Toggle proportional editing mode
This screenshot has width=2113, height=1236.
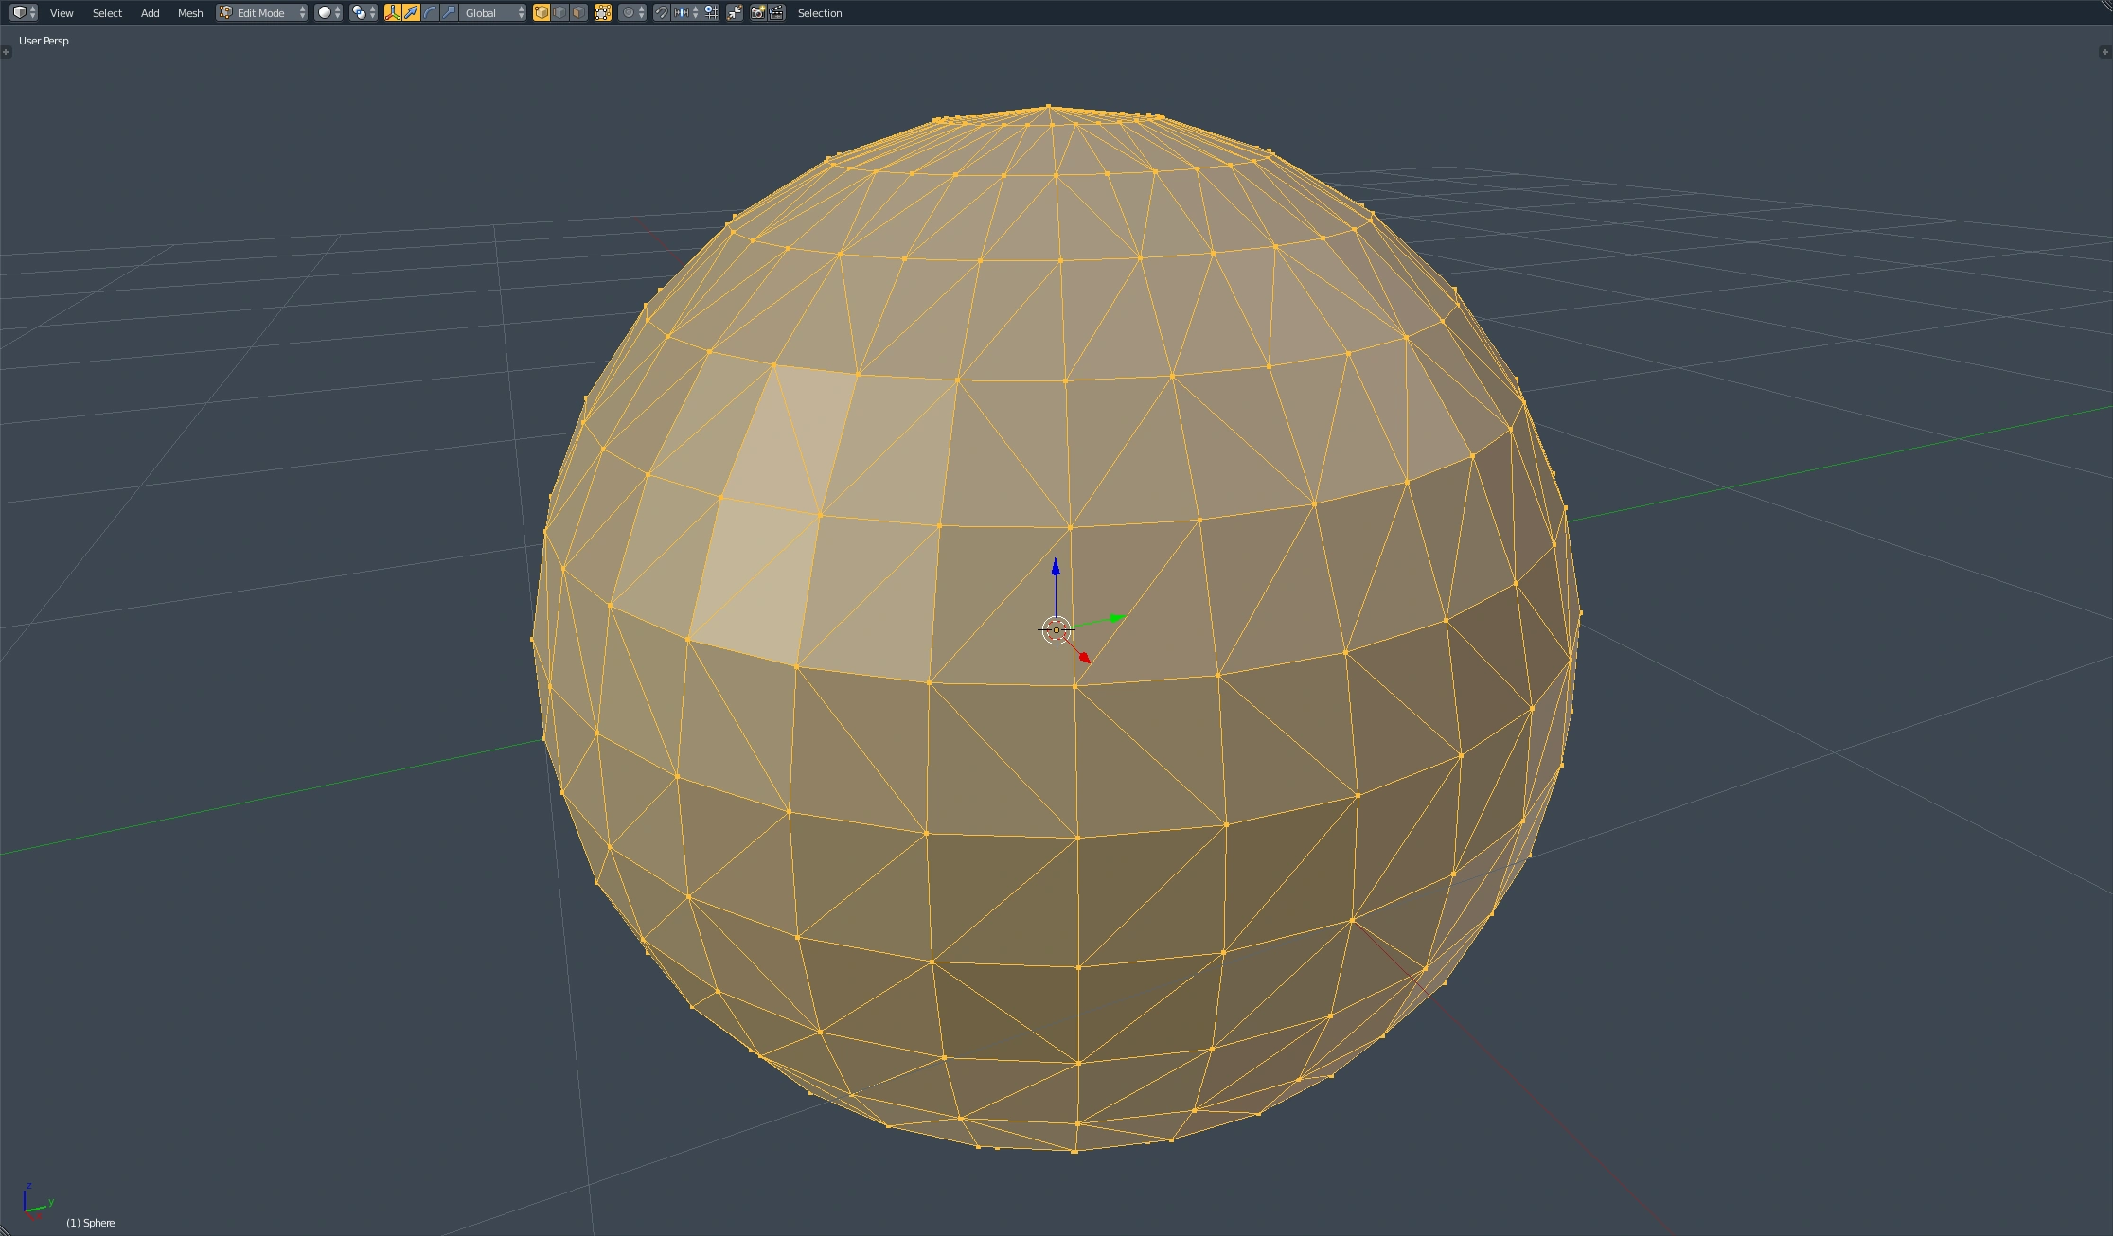pyautogui.click(x=631, y=13)
